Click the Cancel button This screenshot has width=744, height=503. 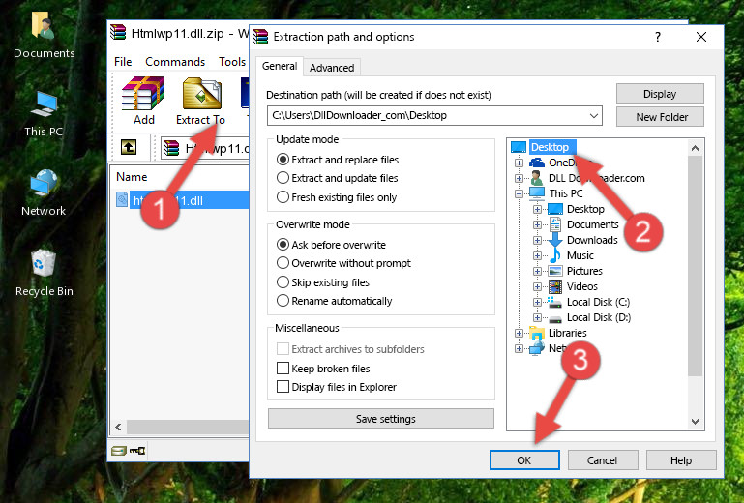(x=603, y=460)
